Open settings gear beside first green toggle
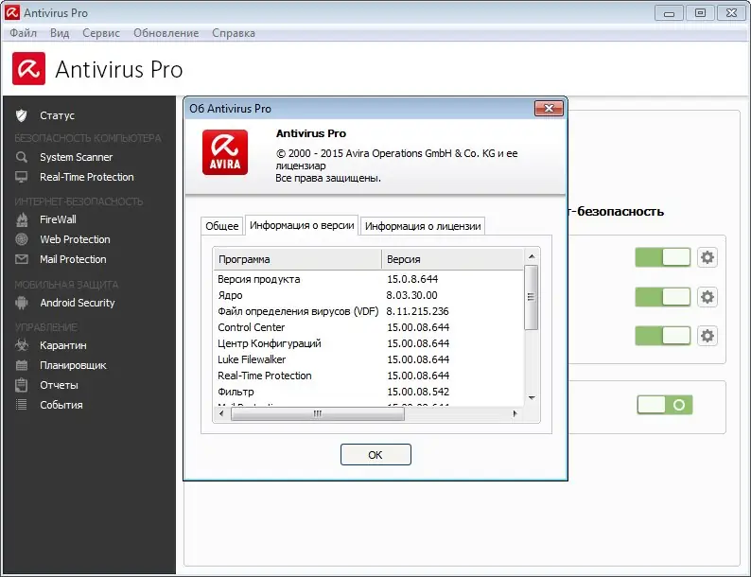 coord(707,257)
